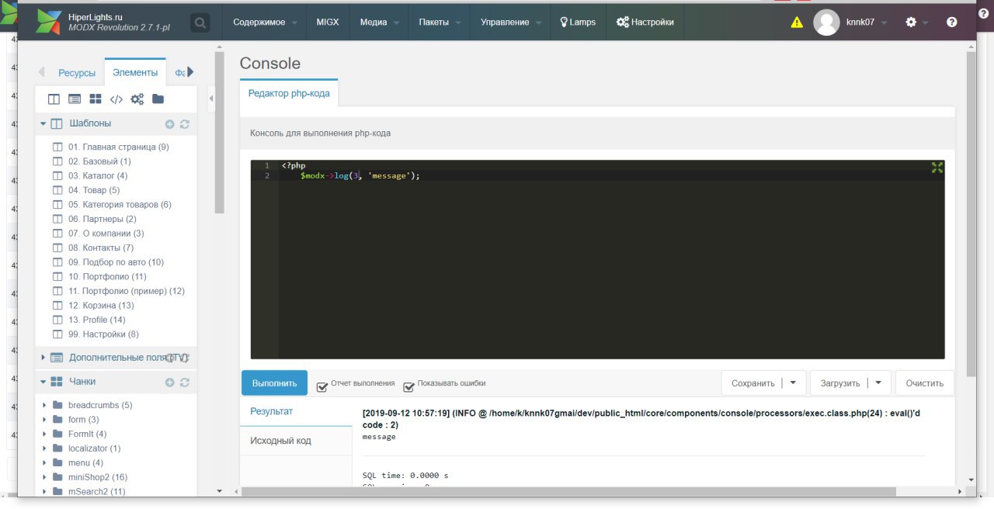Expand the breadcrumbs (5) category

coord(45,405)
